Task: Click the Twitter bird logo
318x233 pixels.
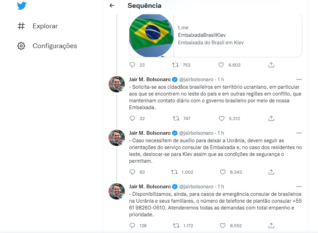Action: click(x=22, y=5)
